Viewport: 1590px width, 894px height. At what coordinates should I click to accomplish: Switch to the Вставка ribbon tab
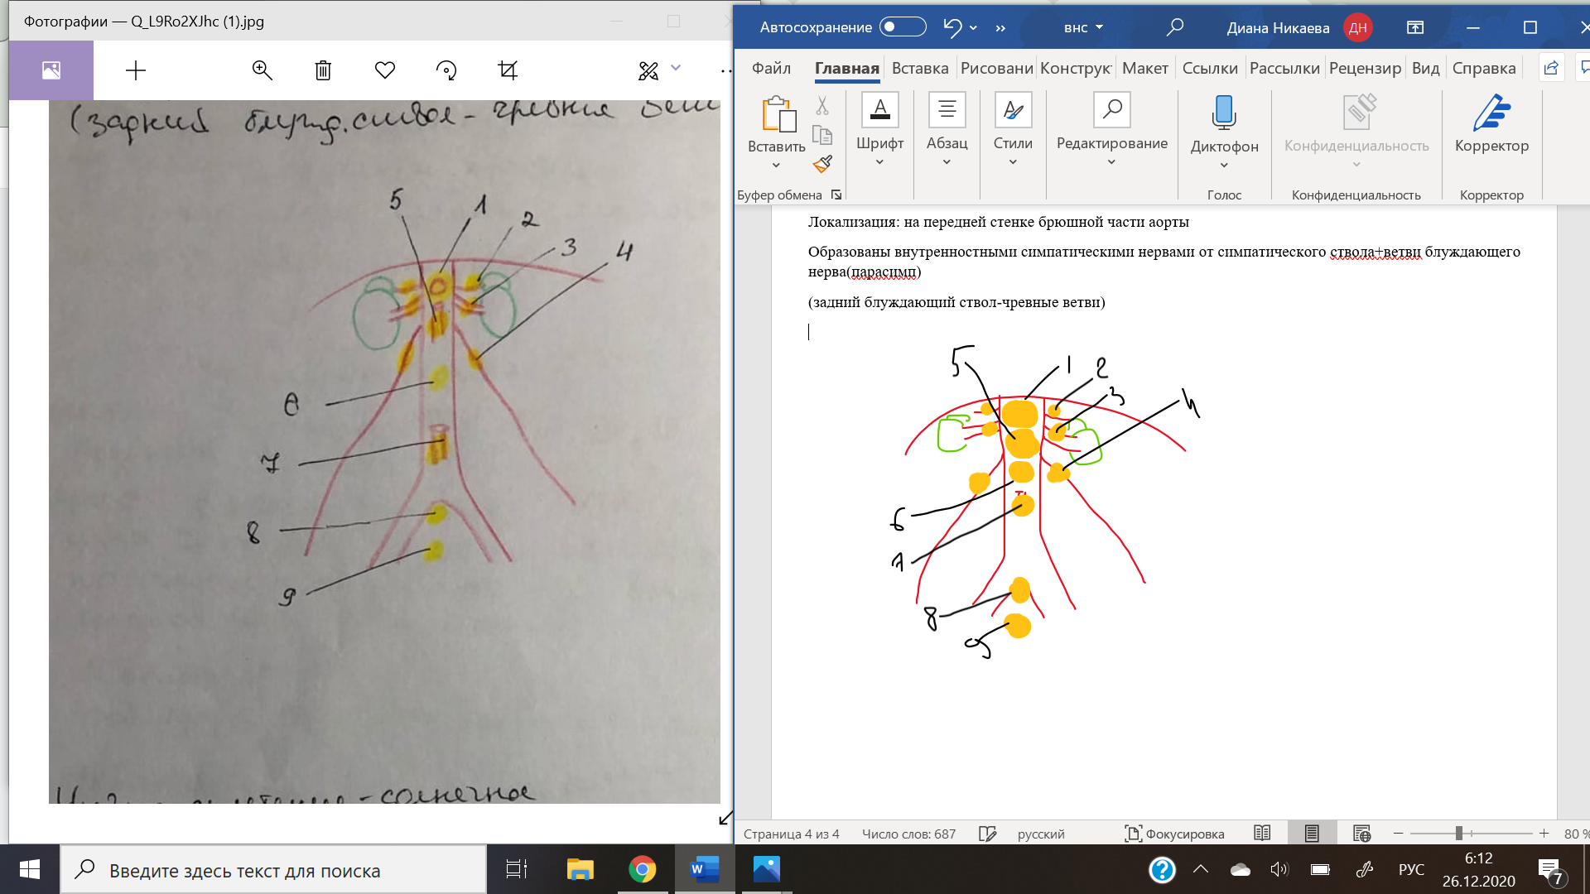[920, 68]
